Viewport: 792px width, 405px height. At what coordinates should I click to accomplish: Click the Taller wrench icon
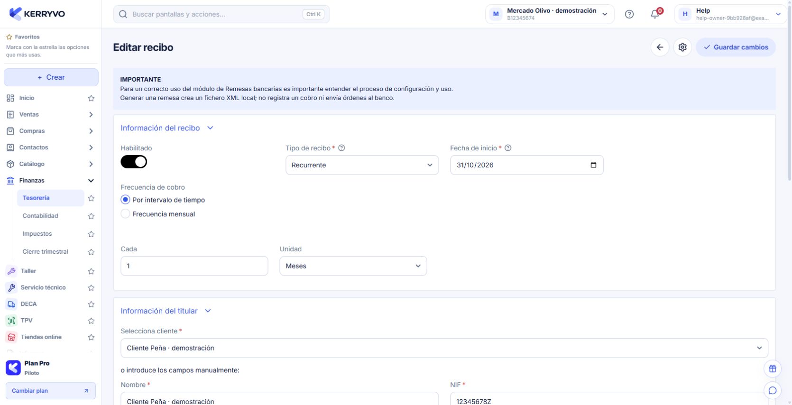point(11,271)
